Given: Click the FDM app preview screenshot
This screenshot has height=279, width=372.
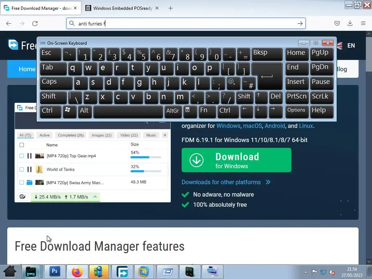Looking at the screenshot, I should pyautogui.click(x=93, y=162).
